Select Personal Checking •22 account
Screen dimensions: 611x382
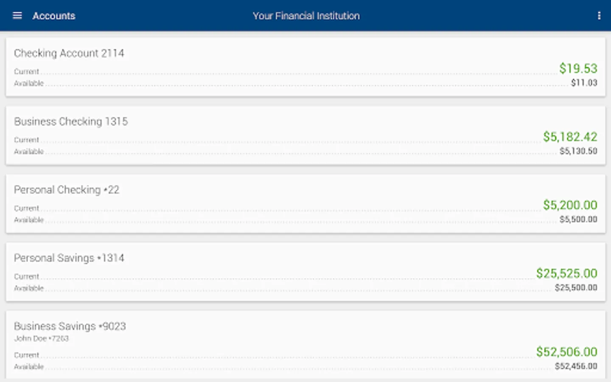pos(67,190)
